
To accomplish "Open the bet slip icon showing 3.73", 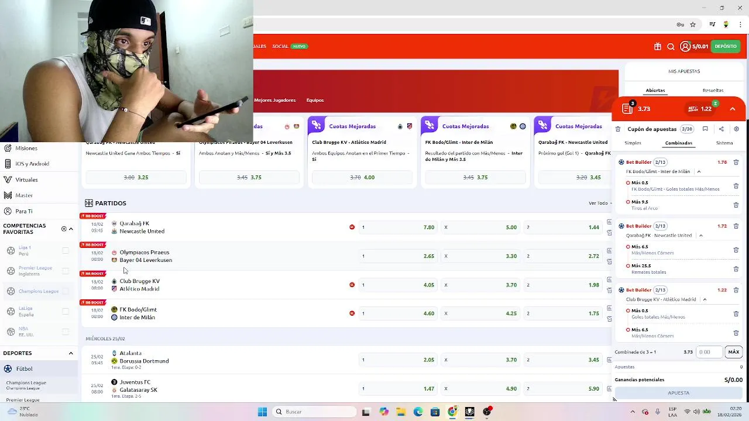I will point(628,109).
